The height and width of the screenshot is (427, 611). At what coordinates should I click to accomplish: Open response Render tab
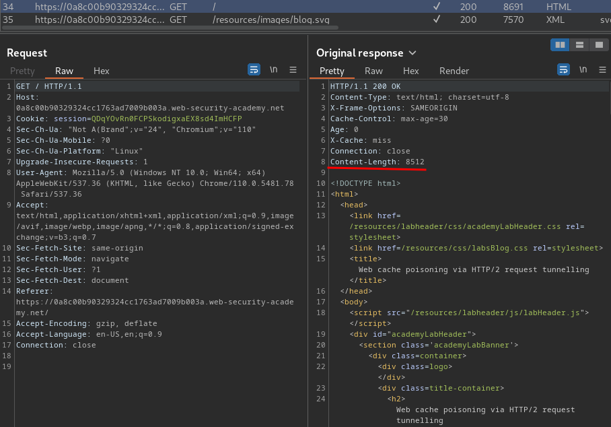click(454, 71)
